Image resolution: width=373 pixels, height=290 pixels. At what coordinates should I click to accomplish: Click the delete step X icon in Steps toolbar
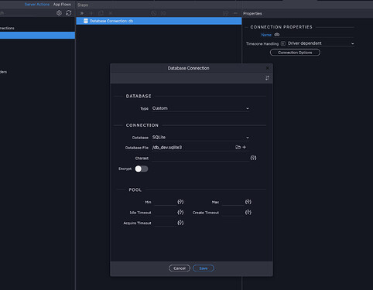[x=111, y=13]
